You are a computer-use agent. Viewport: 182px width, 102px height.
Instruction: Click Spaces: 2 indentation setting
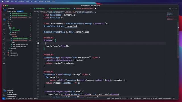tap(118, 99)
